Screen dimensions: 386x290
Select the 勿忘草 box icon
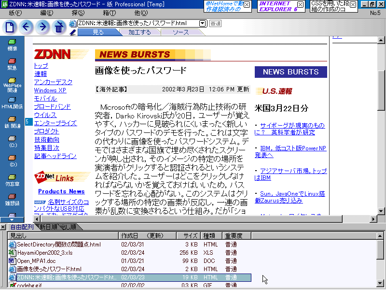(x=12, y=178)
